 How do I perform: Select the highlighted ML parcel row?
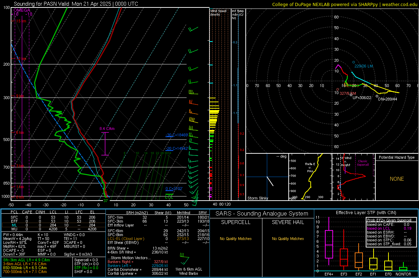54,225
